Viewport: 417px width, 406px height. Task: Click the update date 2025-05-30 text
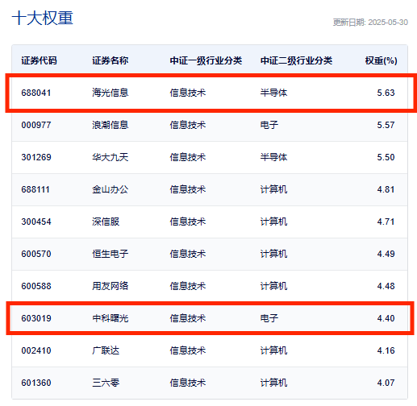coord(388,23)
